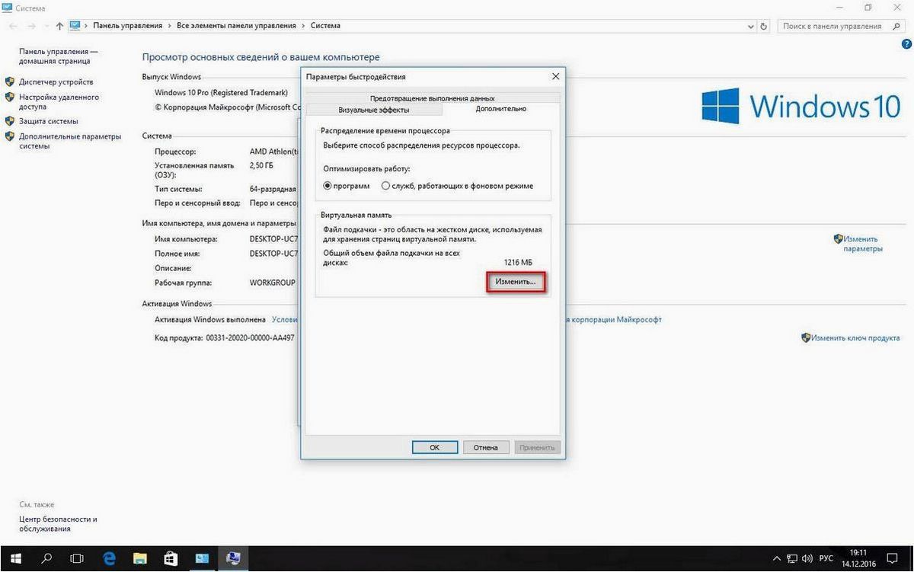Open Центр безопасности и обслуживания link
Screen dimensions: 914x572
tap(59, 524)
